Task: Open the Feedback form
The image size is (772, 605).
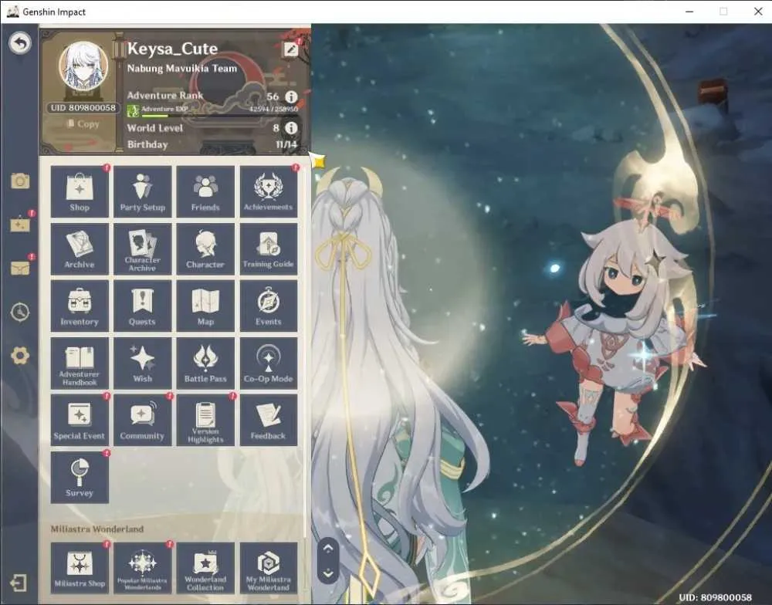Action: (x=269, y=420)
